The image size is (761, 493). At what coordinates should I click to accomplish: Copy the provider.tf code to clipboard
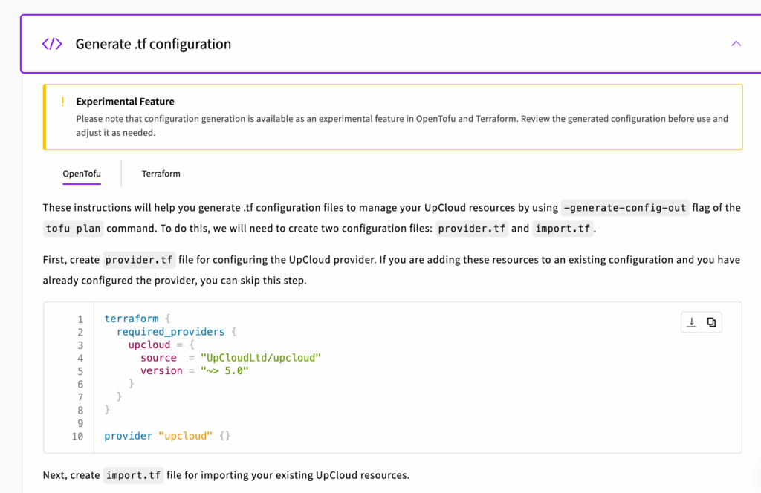click(x=711, y=322)
